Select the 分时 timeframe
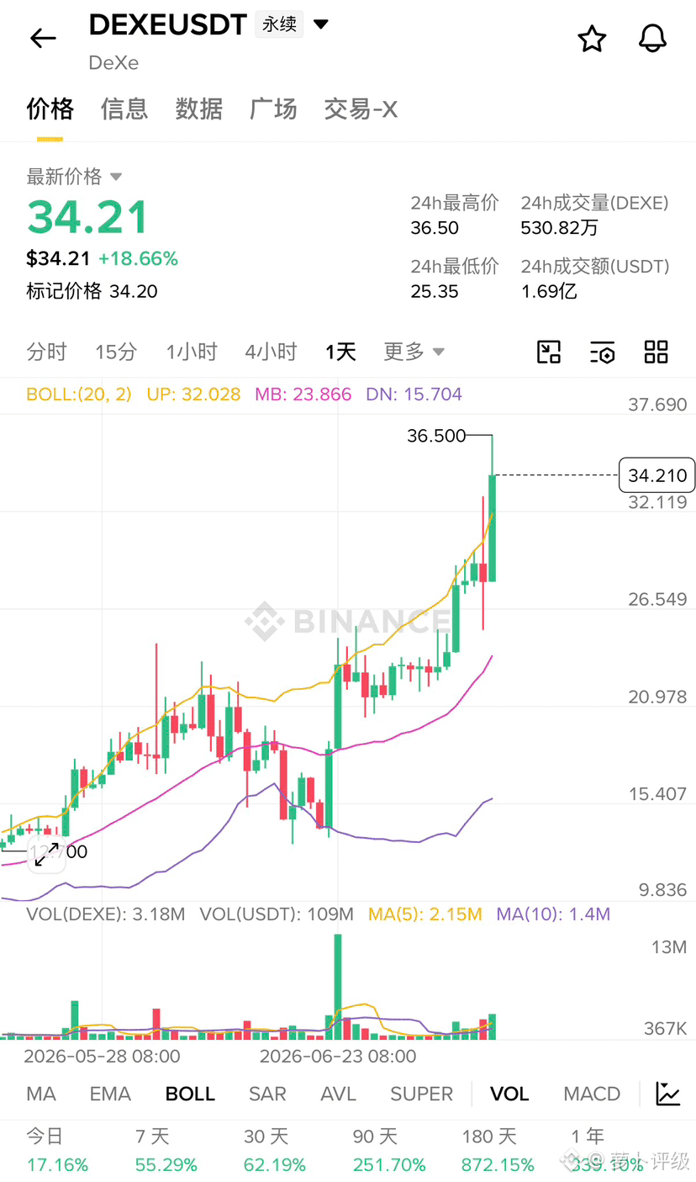Screen dimensions: 696x1182 click(46, 352)
